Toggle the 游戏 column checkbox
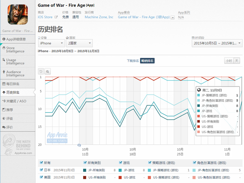Image resolution: width=244 pixels, height=183 pixels. point(120,163)
